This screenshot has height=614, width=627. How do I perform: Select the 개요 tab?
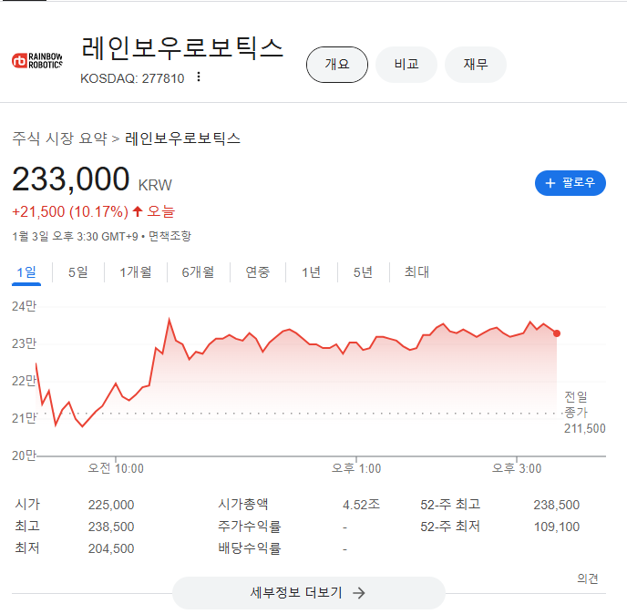pyautogui.click(x=337, y=65)
